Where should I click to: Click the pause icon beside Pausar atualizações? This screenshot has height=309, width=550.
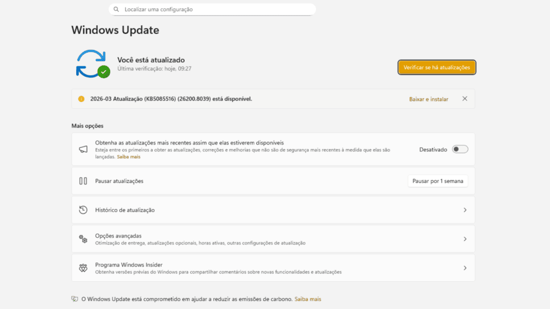point(83,181)
